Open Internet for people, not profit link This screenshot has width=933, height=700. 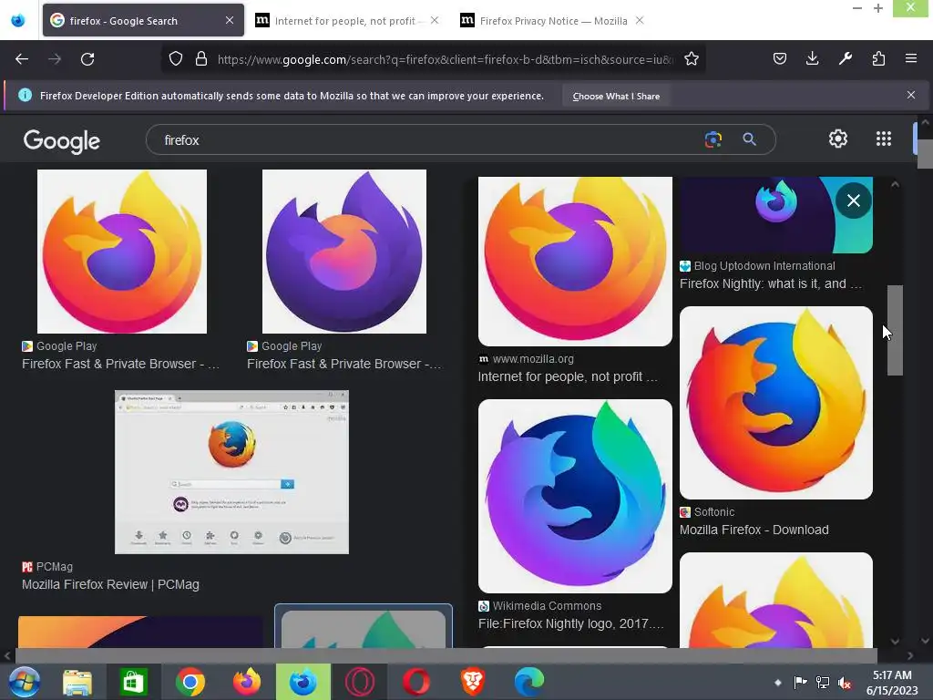point(568,376)
